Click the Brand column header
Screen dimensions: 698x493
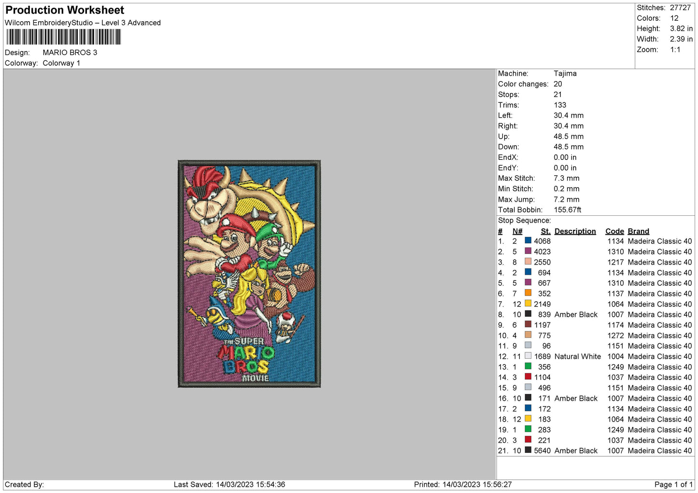pyautogui.click(x=638, y=231)
